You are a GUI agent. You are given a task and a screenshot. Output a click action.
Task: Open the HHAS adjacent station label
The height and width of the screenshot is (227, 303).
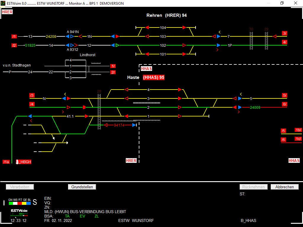click(x=294, y=160)
